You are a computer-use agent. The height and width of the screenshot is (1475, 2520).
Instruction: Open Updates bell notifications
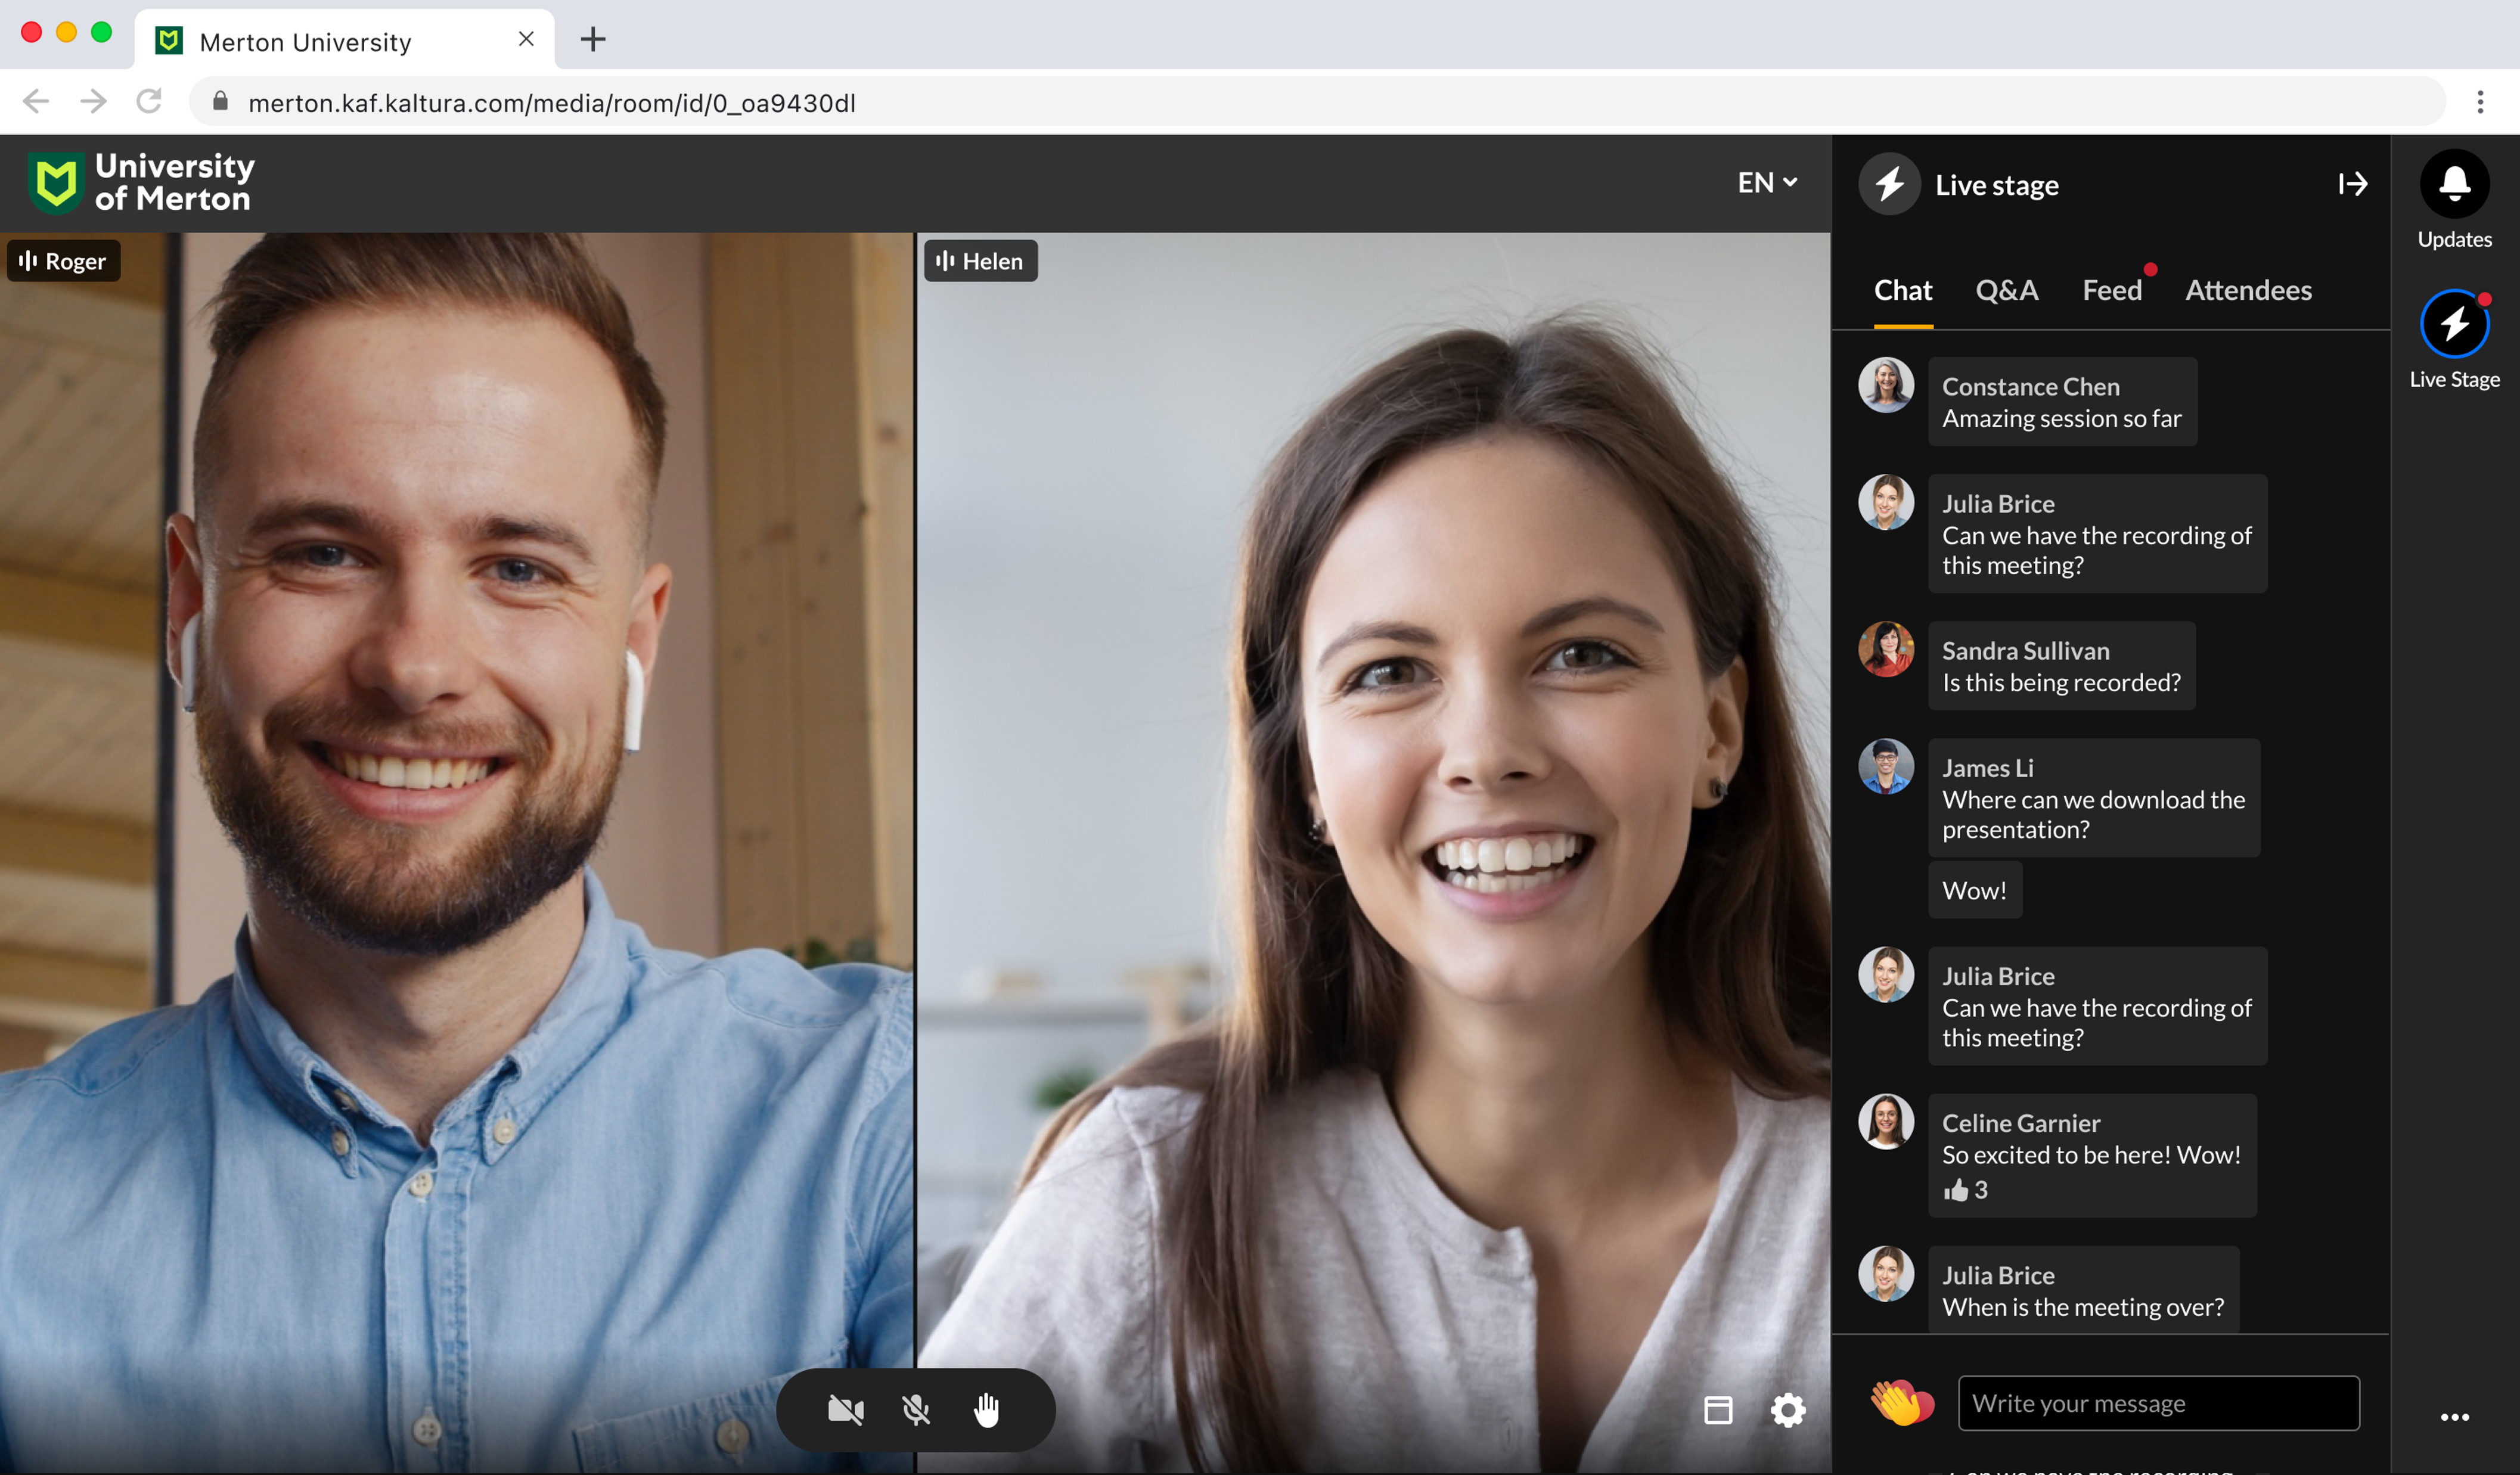(2454, 184)
